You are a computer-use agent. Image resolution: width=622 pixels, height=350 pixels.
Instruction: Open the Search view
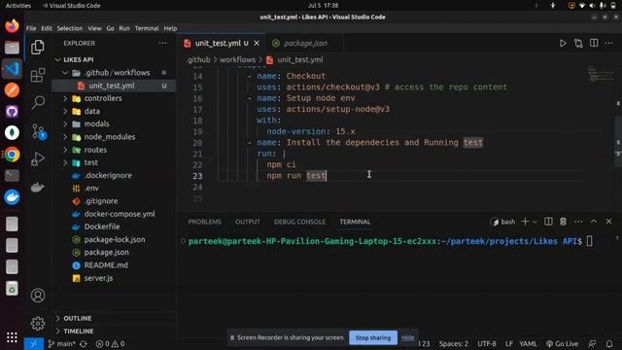tap(38, 102)
